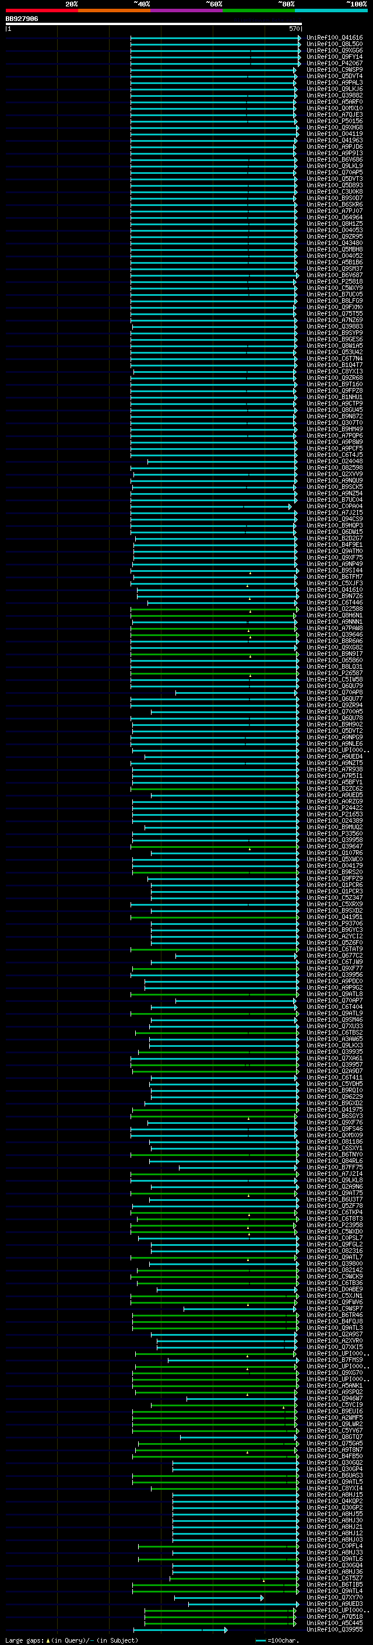Click label UniRef100_Q7XY70
This screenshot has height=1645, width=373.
(335, 1597)
